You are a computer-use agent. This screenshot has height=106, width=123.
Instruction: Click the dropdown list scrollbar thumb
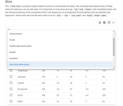[x=114, y=47]
